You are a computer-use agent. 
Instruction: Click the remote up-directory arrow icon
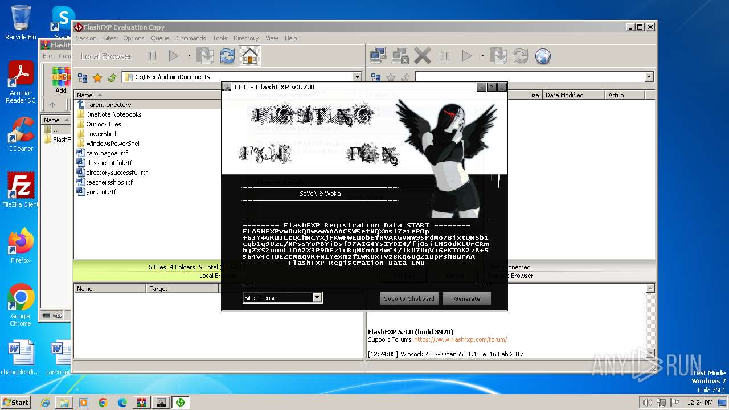pyautogui.click(x=406, y=77)
